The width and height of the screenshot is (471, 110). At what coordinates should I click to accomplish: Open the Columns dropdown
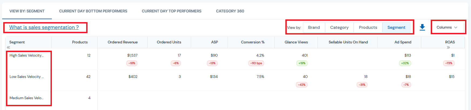point(447,27)
